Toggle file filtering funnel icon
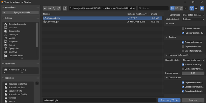This screenshot has width=206, height=103. [192, 8]
